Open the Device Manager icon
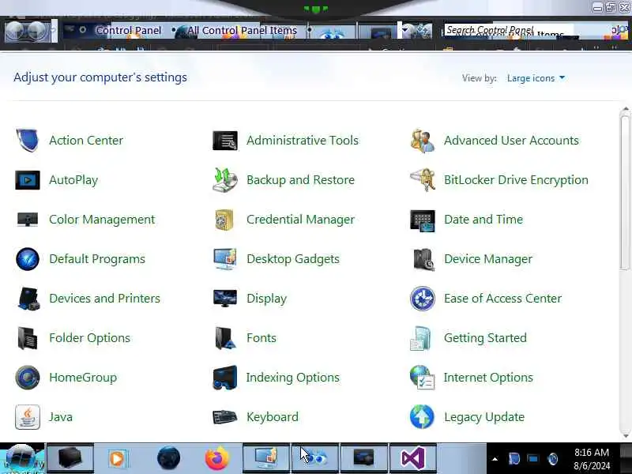Image resolution: width=632 pixels, height=474 pixels. click(x=423, y=259)
